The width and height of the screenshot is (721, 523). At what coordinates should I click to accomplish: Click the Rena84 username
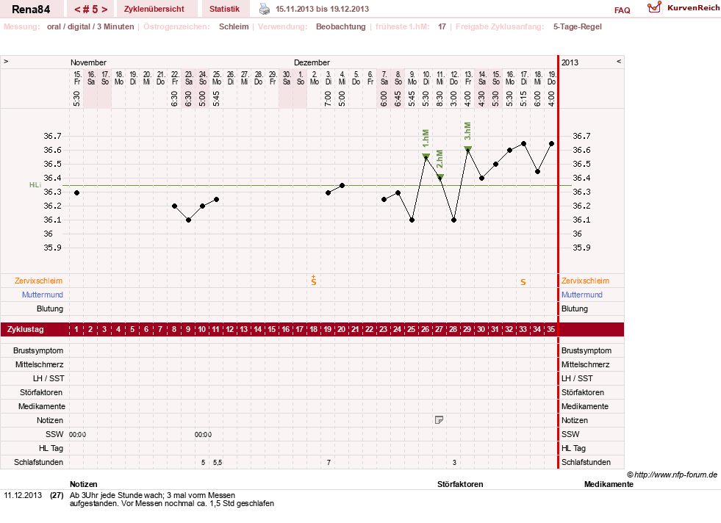pyautogui.click(x=31, y=10)
